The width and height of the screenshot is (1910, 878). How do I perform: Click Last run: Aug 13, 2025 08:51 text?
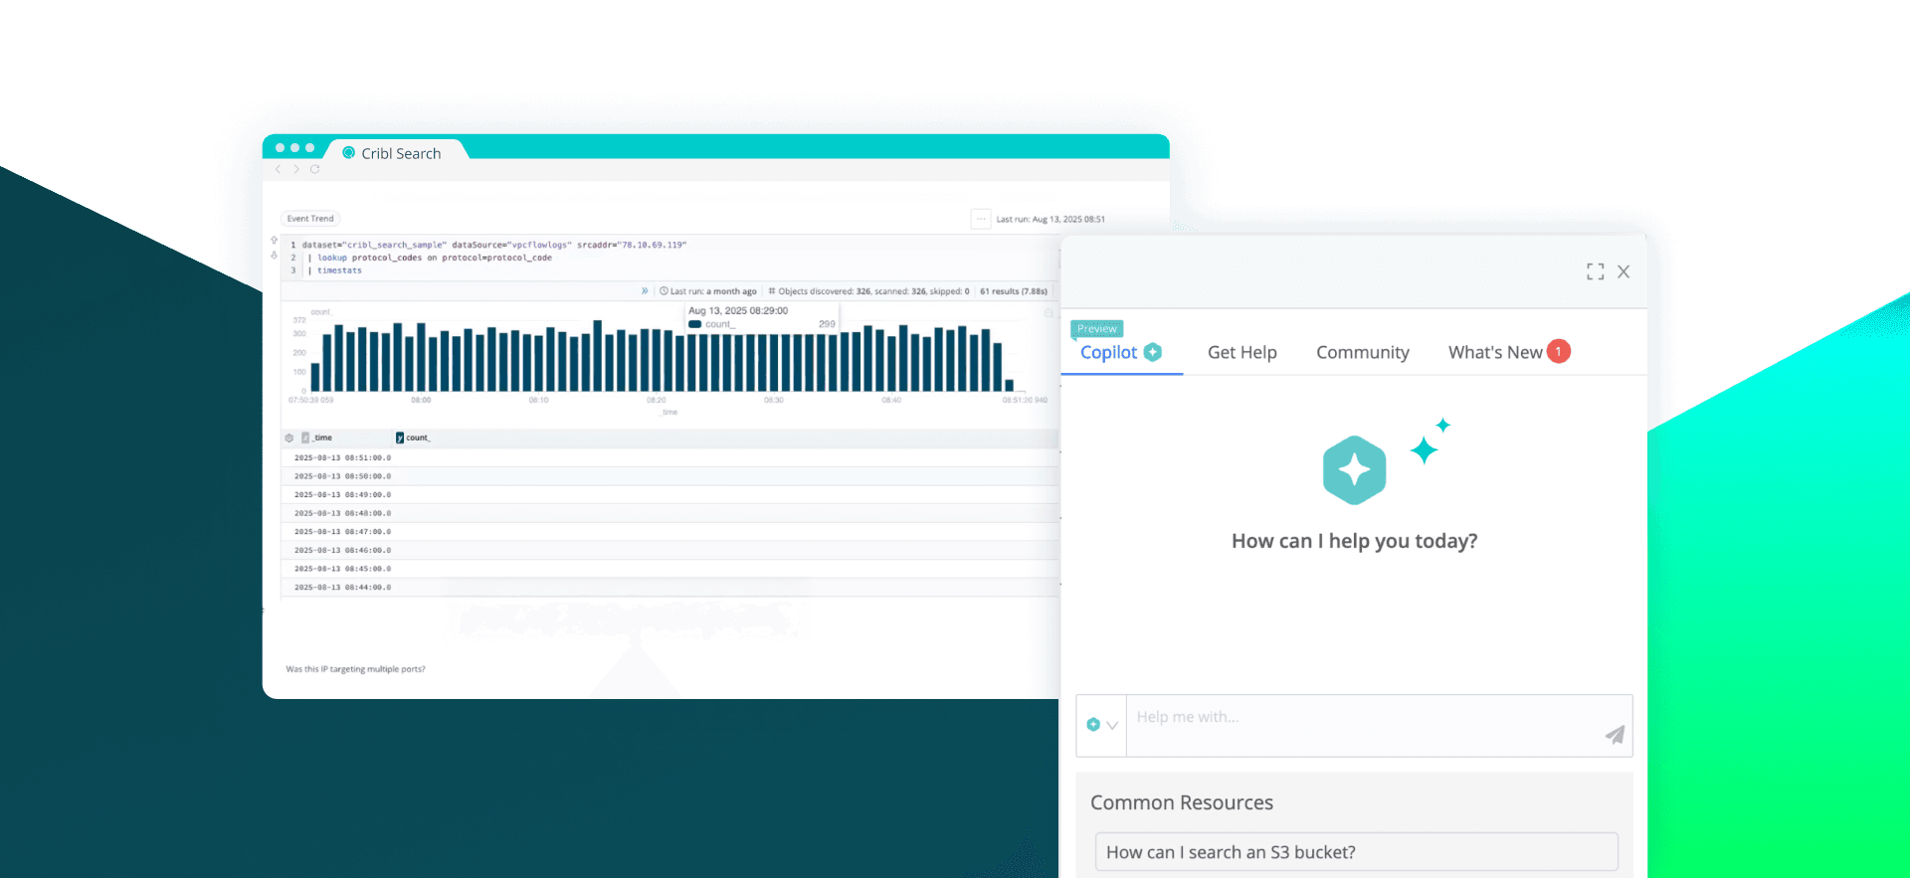coord(1050,219)
